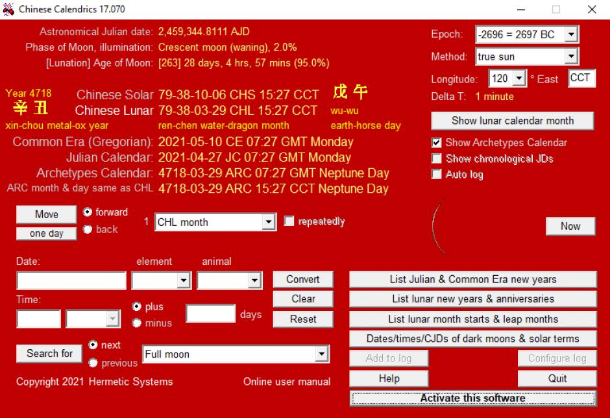The image size is (610, 418).
Task: Enable the Show chronological JDs checkbox
Action: coord(437,158)
